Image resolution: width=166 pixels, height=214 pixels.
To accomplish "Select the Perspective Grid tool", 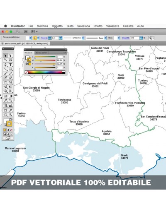I will tap(10, 91).
